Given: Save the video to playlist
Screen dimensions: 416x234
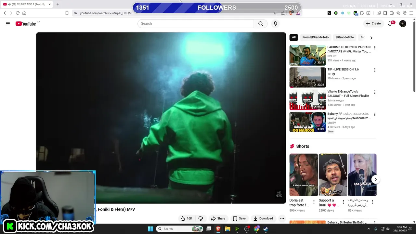Looking at the screenshot, I should coord(239,218).
